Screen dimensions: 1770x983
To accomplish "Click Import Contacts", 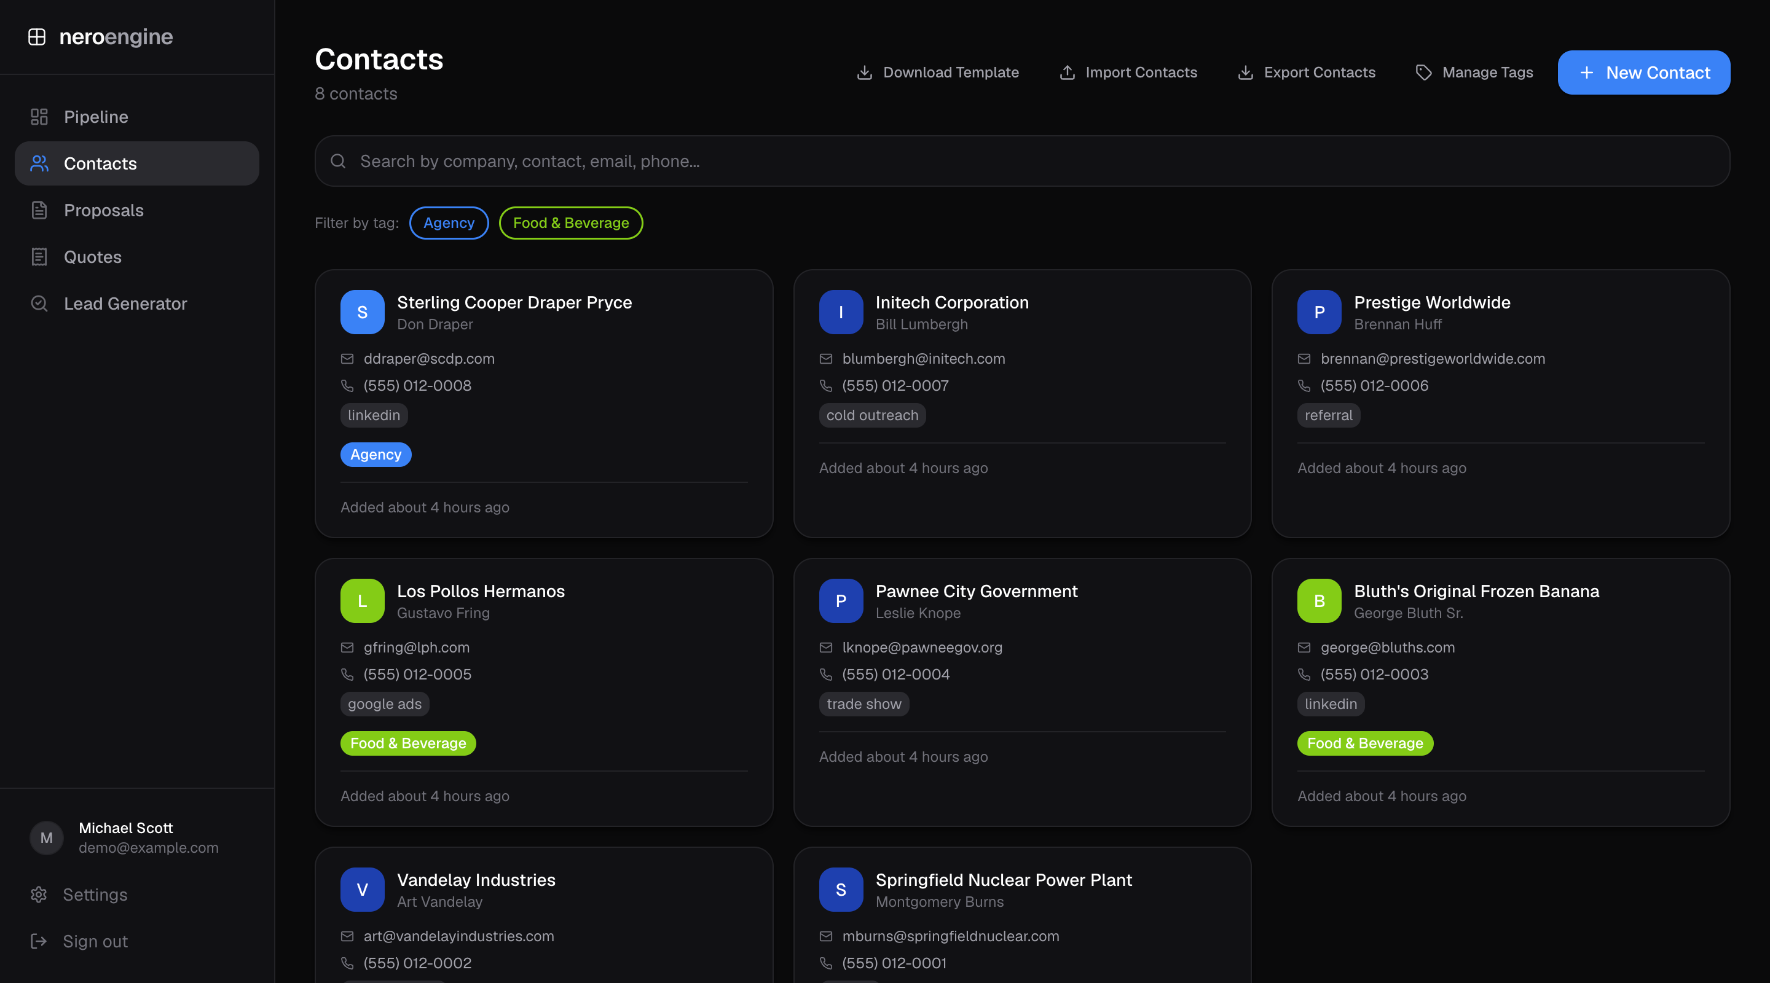I will pyautogui.click(x=1128, y=72).
